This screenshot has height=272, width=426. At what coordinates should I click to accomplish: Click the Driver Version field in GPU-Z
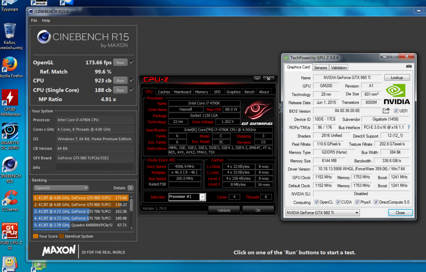(x=361, y=169)
